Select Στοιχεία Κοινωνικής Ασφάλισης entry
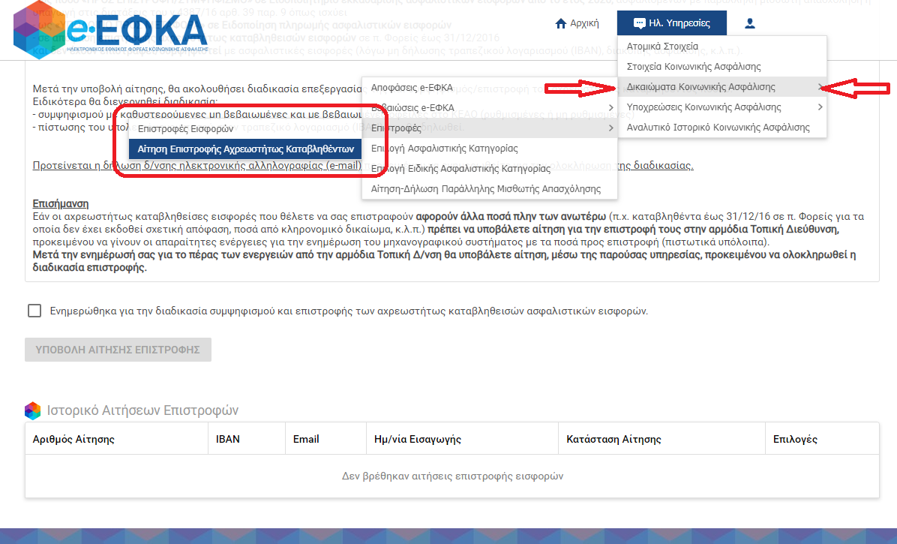This screenshot has height=544, width=897. pos(722,66)
